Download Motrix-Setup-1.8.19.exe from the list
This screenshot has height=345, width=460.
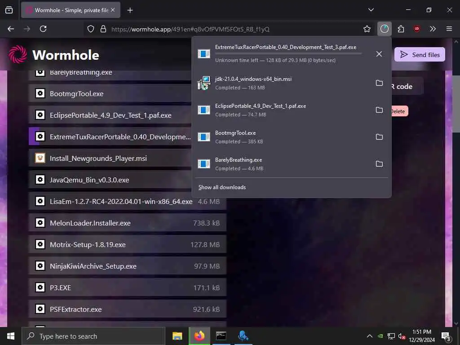coord(128,245)
